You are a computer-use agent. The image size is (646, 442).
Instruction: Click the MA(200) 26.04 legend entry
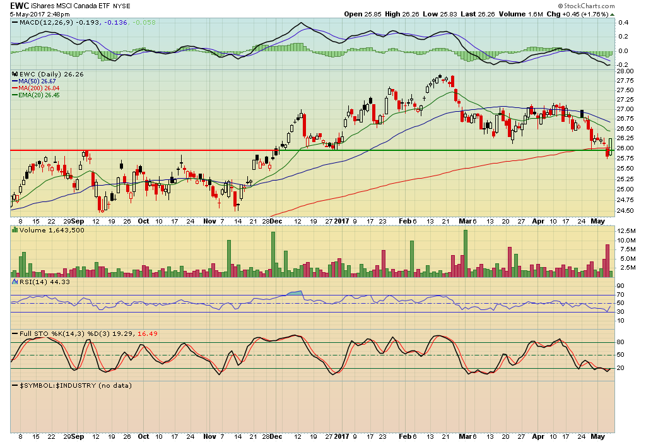click(x=38, y=88)
